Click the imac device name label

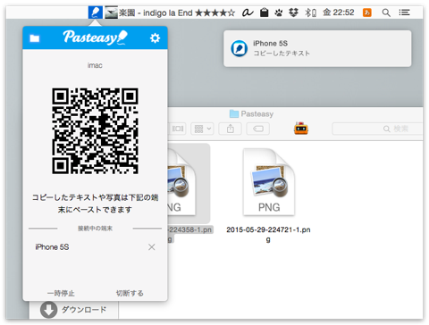coord(95,65)
